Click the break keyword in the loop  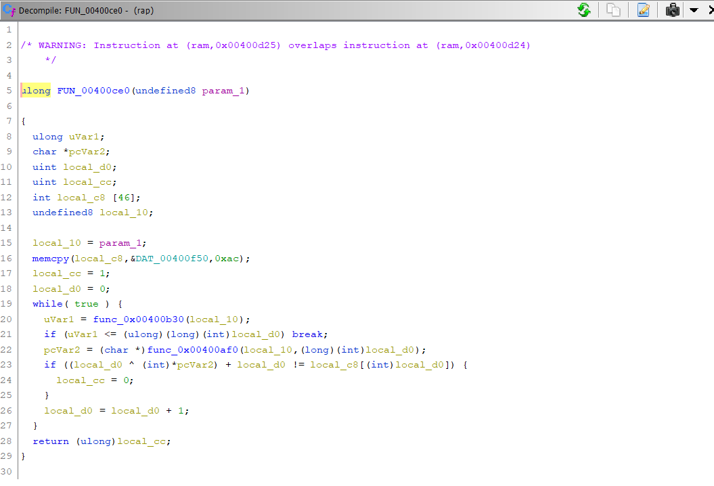pos(309,334)
